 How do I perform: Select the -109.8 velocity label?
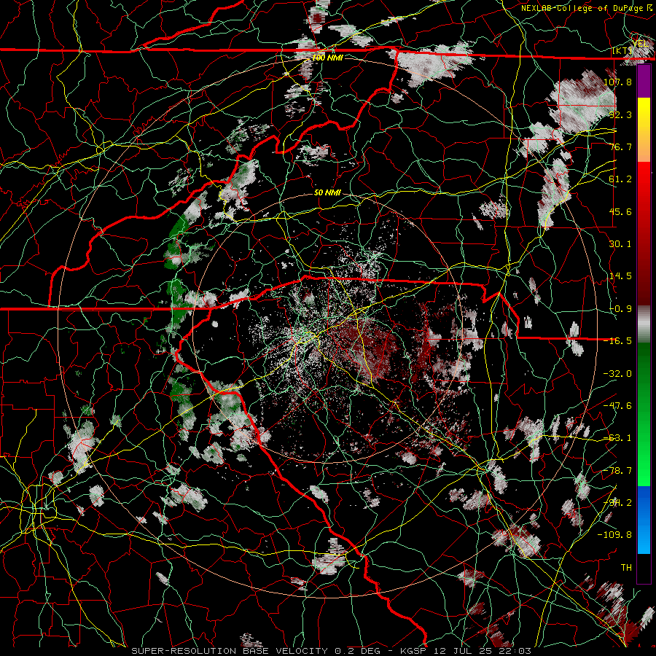click(614, 535)
